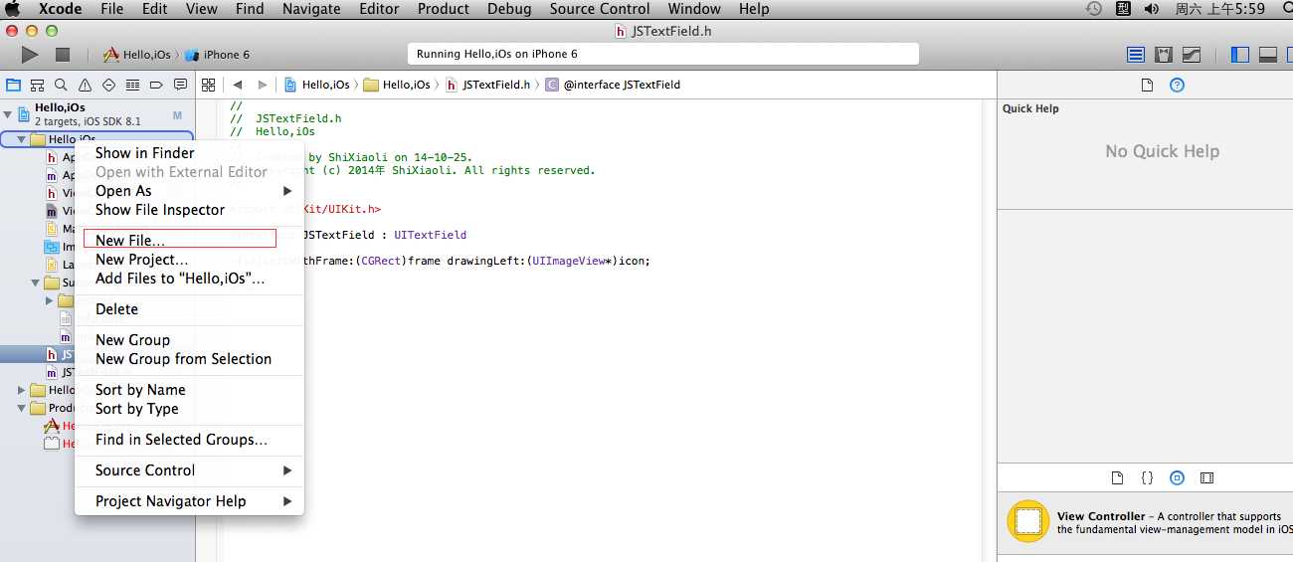1293x562 pixels.
Task: Go forward with the jump bar right arrow
Action: tap(263, 85)
